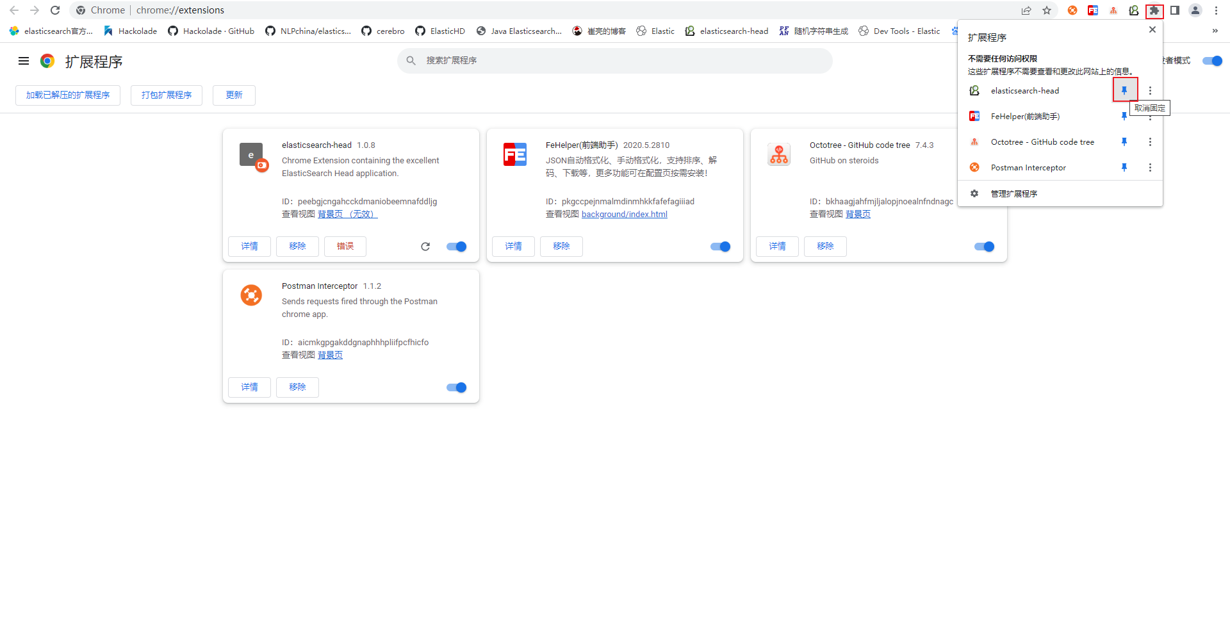
Task: Click the 搜索扩展程序 search field
Action: [x=615, y=60]
